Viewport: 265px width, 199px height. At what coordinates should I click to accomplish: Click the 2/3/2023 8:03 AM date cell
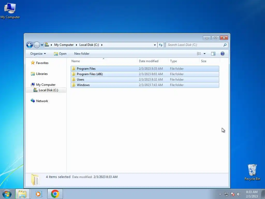[151, 74]
